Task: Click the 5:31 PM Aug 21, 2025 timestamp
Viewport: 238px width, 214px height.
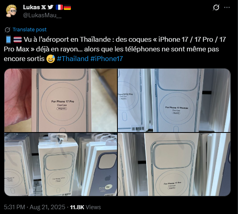Action: [34, 207]
